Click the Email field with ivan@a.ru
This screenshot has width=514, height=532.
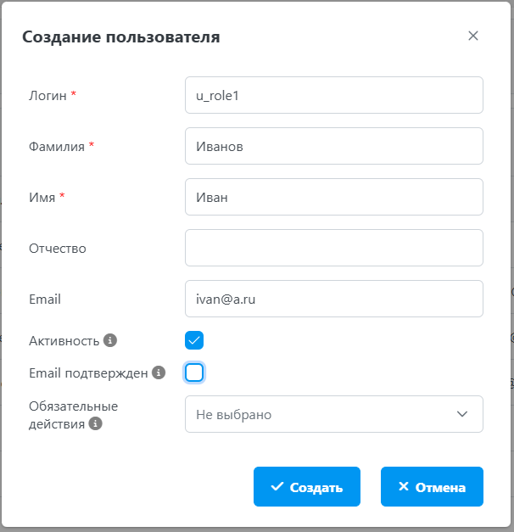pyautogui.click(x=334, y=299)
